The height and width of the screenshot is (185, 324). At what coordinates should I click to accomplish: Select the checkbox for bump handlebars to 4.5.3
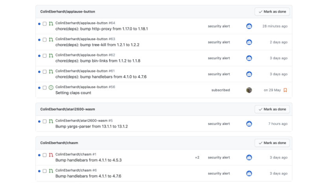[x=45, y=155]
